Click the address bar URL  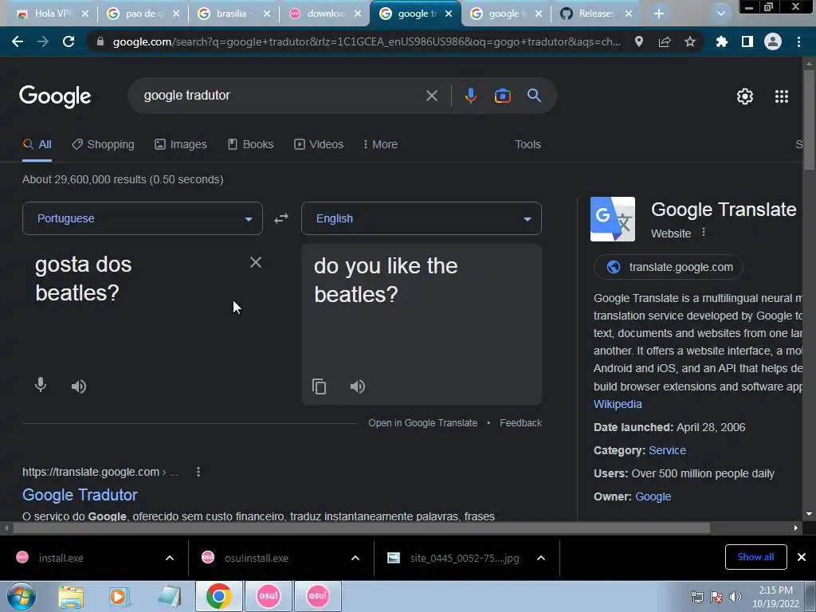click(x=367, y=41)
